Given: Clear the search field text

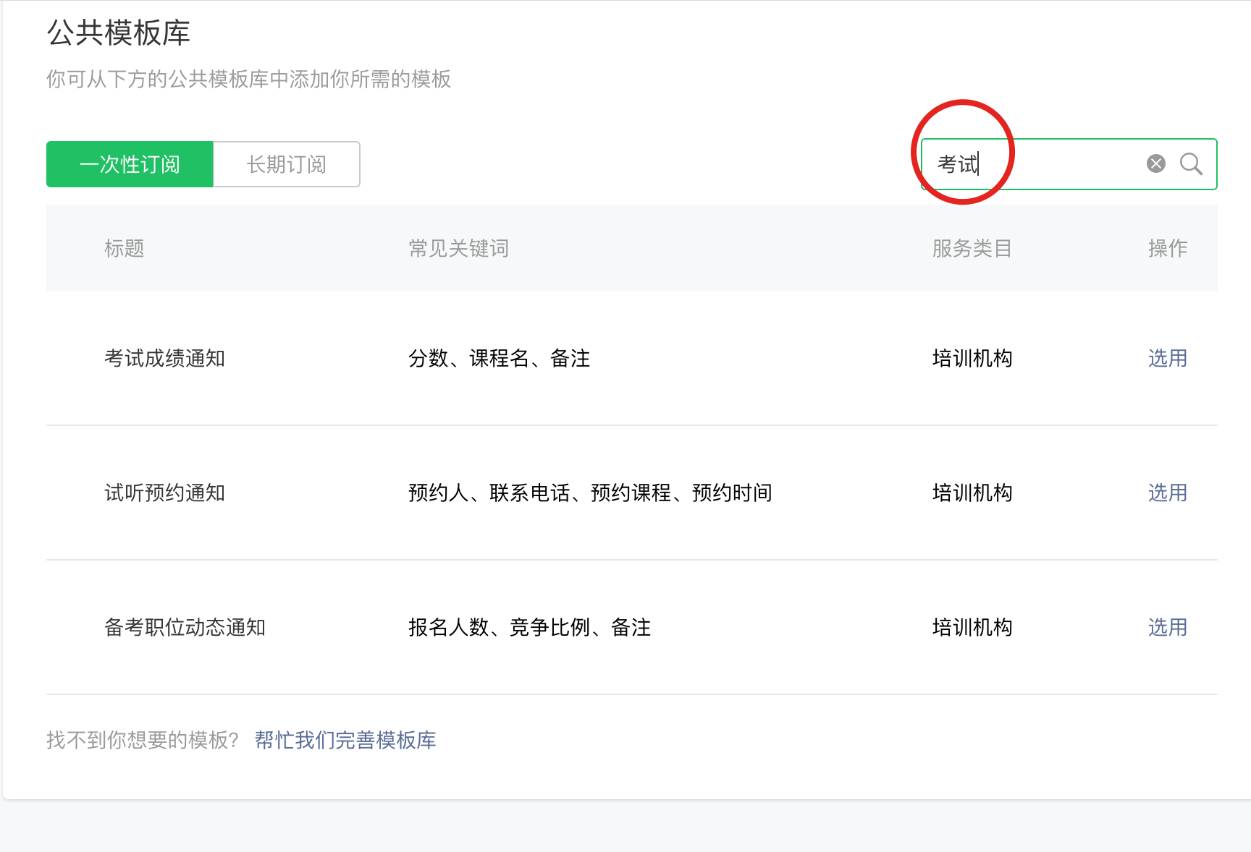Looking at the screenshot, I should [x=1156, y=163].
